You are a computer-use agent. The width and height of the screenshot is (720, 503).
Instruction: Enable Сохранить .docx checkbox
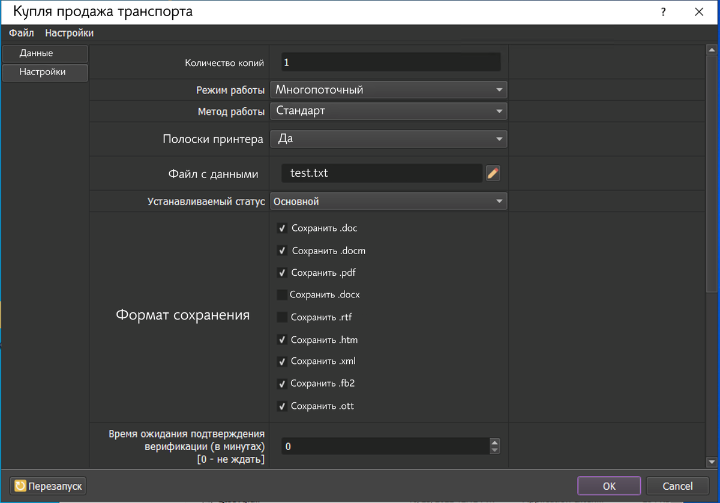click(x=281, y=295)
